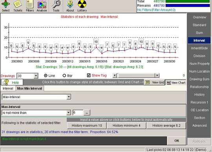This screenshot has width=212, height=152.
Task: Open the About icon
Action: pos(70,6)
